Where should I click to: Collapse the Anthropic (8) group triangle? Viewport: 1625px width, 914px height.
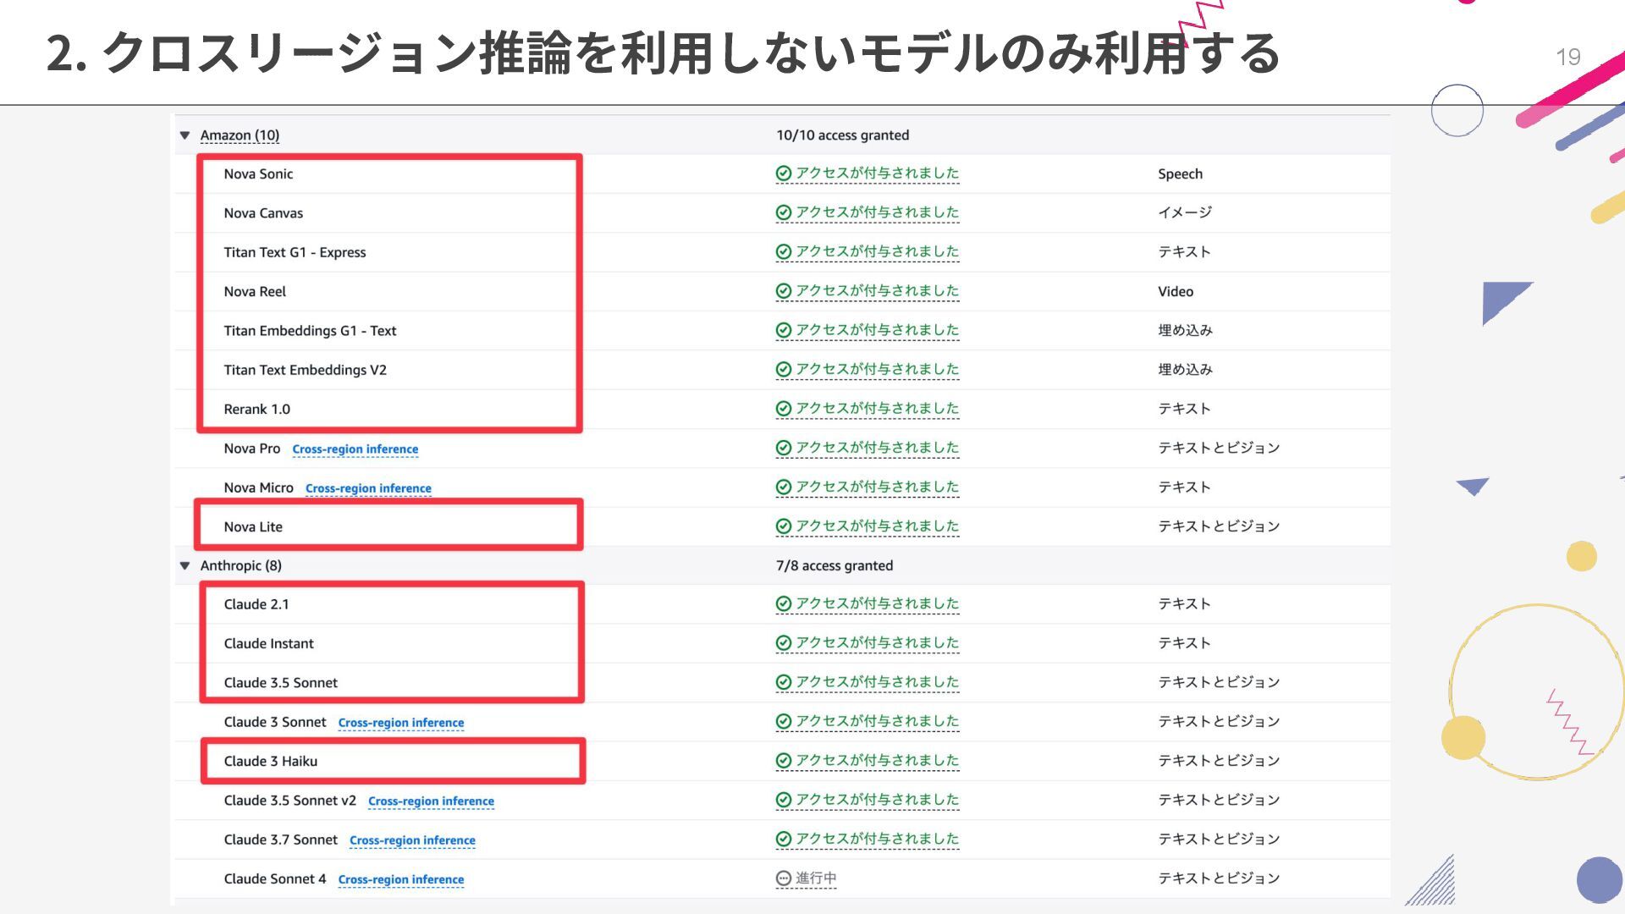pos(185,565)
